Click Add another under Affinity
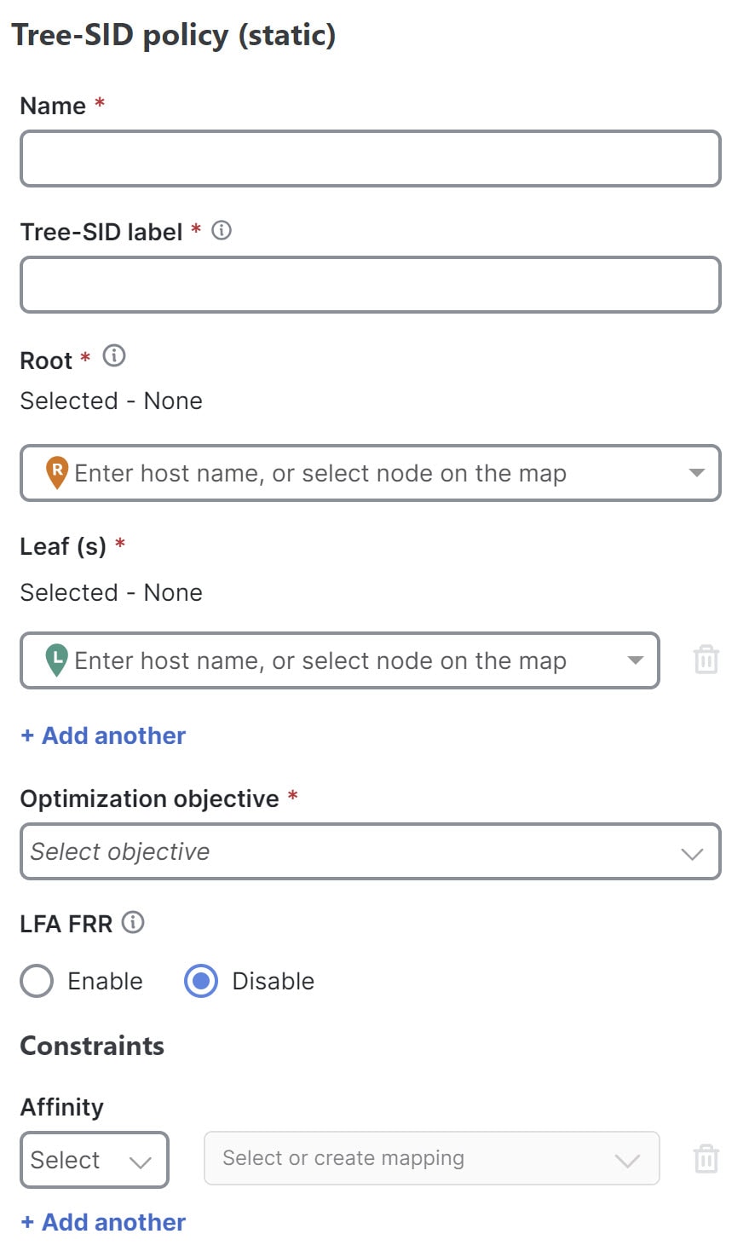This screenshot has width=749, height=1257. tap(103, 1222)
